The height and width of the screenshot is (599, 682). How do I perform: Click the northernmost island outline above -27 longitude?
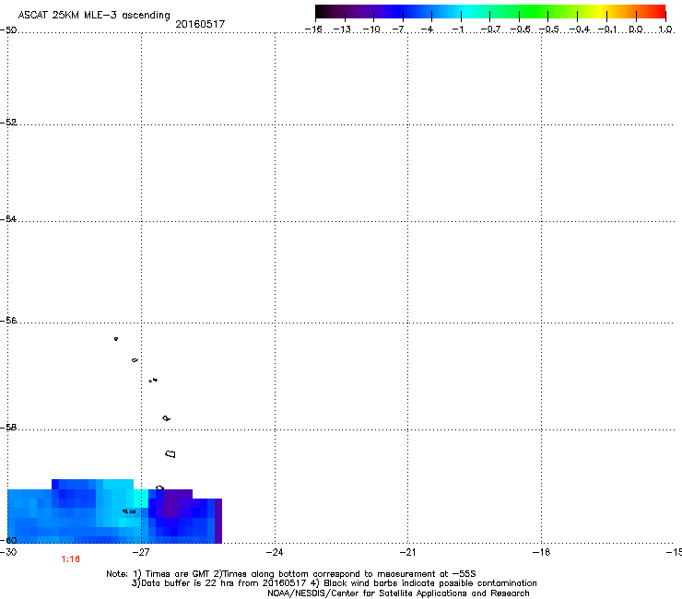tap(116, 338)
